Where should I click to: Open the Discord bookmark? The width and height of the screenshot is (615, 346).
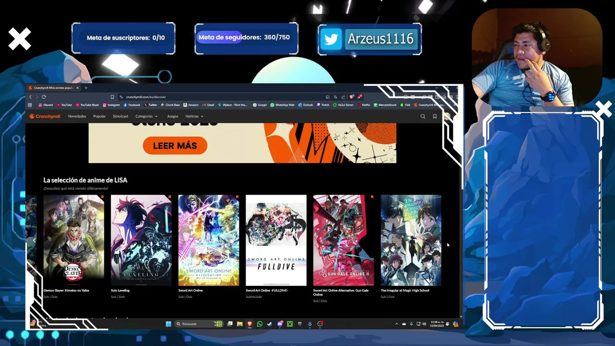46,105
